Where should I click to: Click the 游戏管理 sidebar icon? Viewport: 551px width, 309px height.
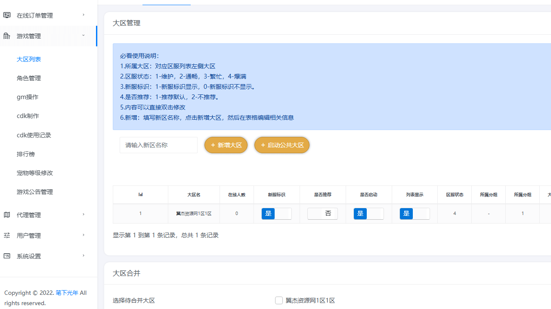click(7, 36)
